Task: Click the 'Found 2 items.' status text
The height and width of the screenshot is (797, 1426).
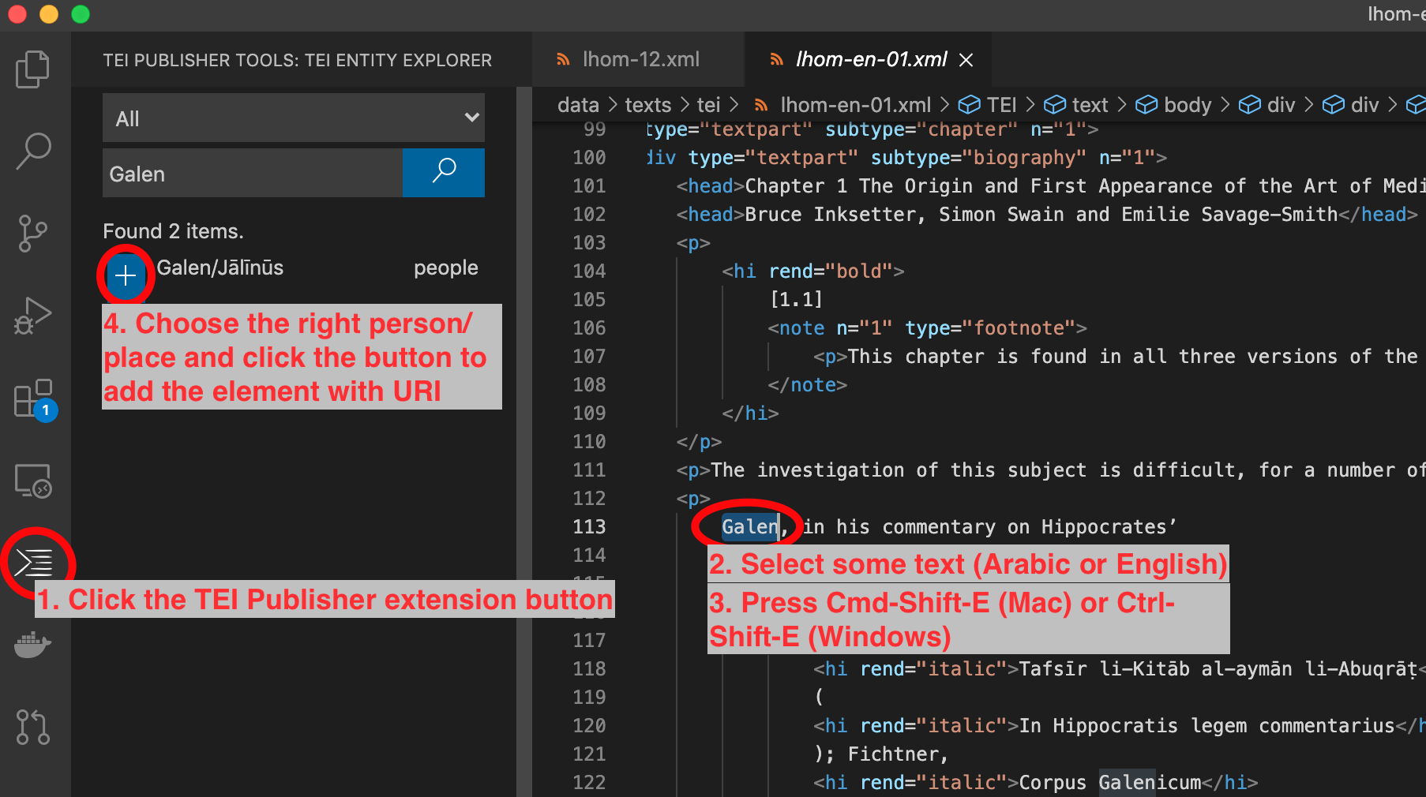Action: click(x=173, y=231)
